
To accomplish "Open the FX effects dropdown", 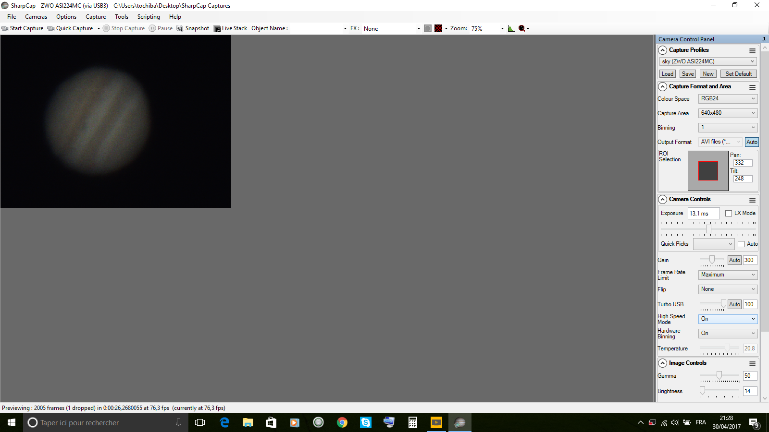I will [392, 28].
